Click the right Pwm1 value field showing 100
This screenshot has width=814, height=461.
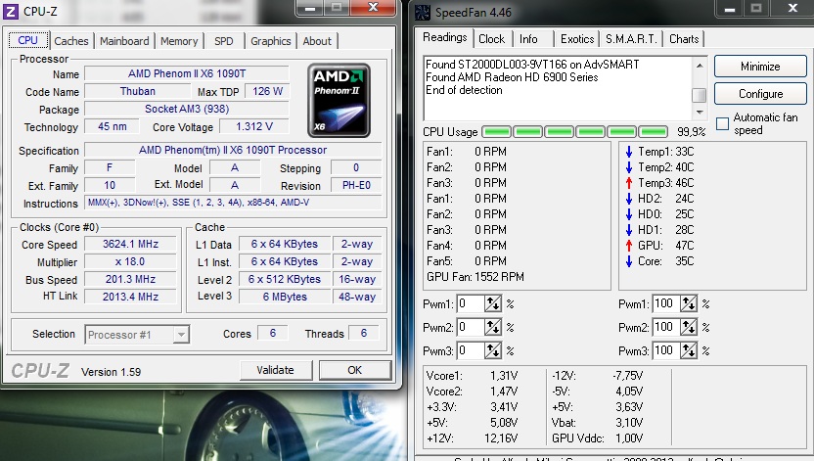point(666,303)
